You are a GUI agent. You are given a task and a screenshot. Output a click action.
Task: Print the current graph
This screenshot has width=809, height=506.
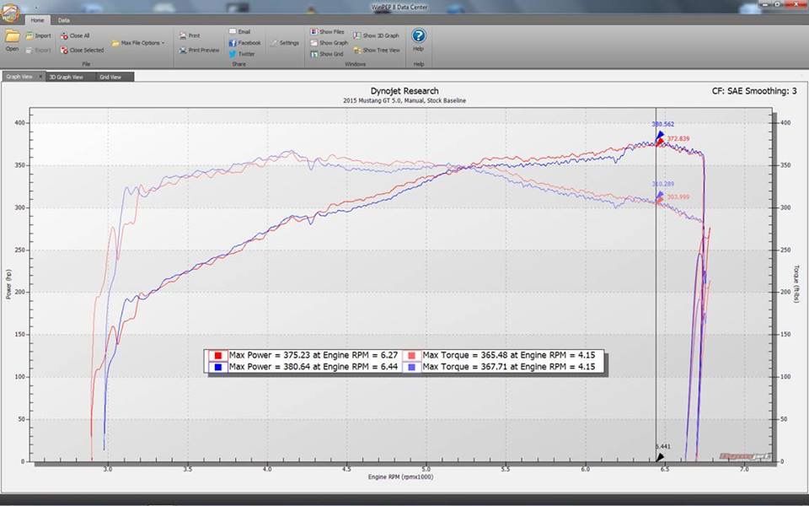click(x=190, y=35)
